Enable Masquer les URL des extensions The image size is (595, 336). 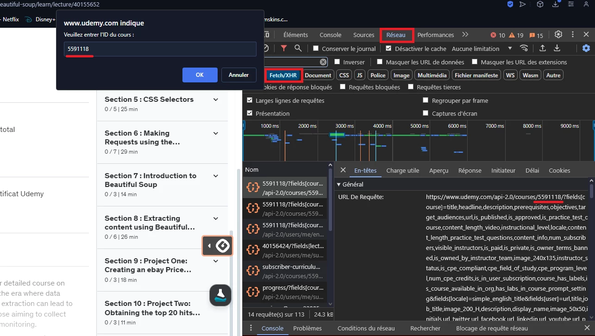(475, 62)
